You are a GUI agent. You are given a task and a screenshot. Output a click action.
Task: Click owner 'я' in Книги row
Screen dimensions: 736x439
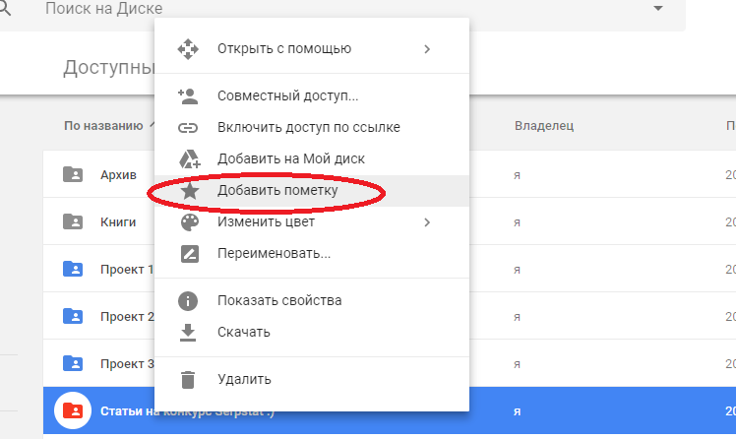[x=517, y=222]
